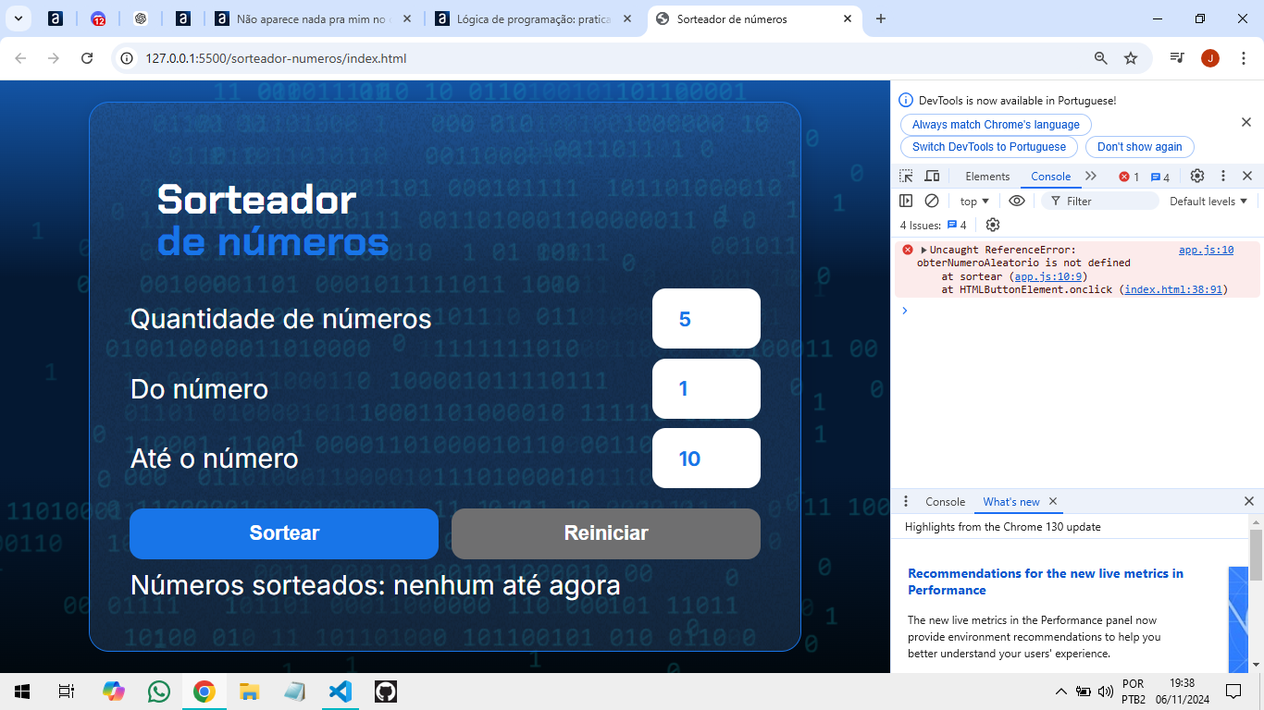Click the zoom magnifier icon in address bar
This screenshot has height=710, width=1264.
pyautogui.click(x=1101, y=58)
